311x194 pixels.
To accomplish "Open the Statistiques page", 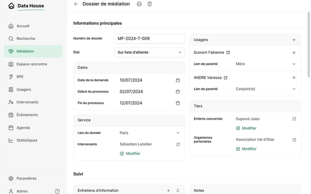I will pos(33,140).
